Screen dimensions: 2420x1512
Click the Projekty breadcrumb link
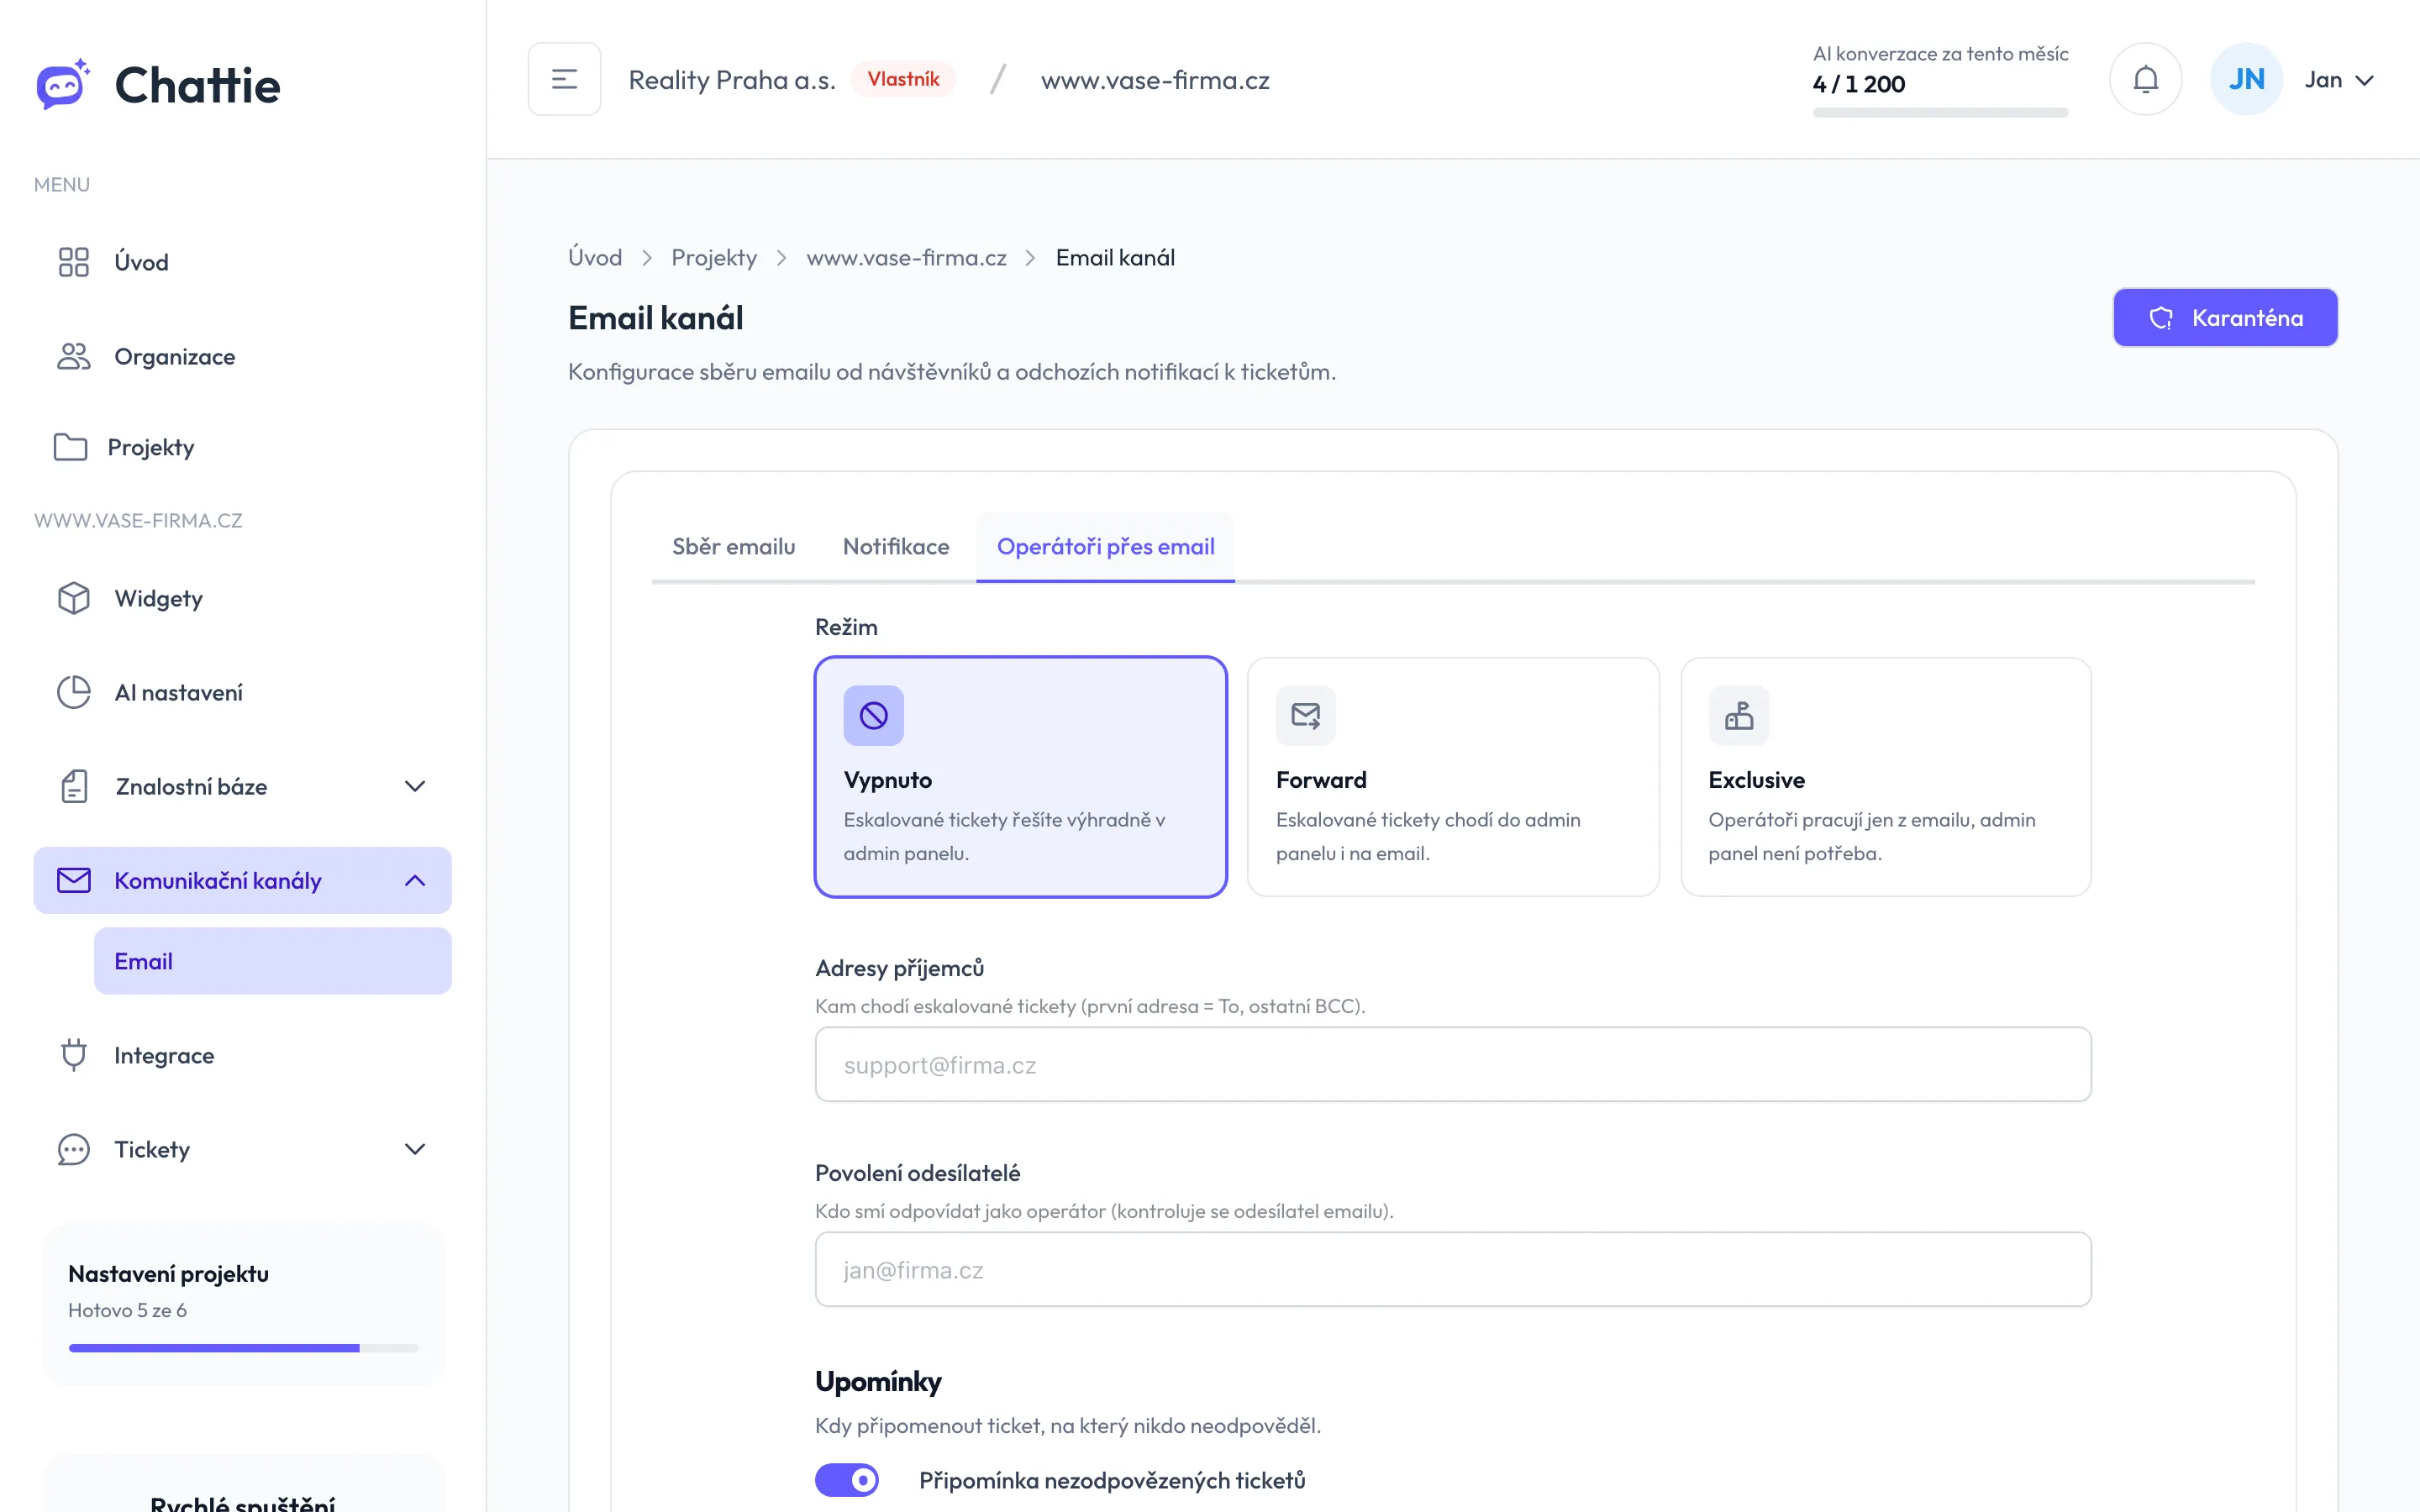coord(714,257)
